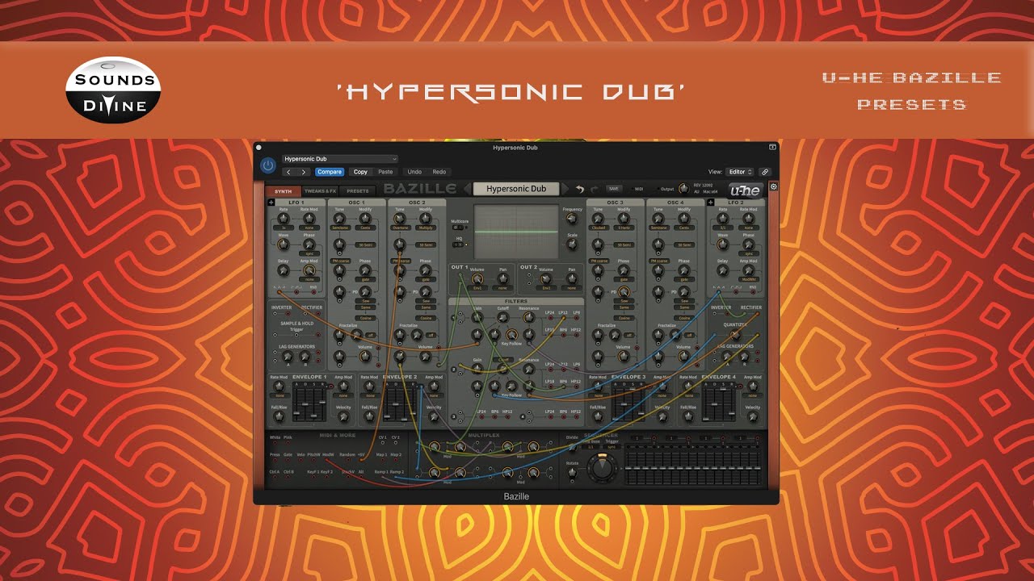Open OSC 2 Multiply modify mode selector
The width and height of the screenshot is (1034, 581).
click(426, 228)
